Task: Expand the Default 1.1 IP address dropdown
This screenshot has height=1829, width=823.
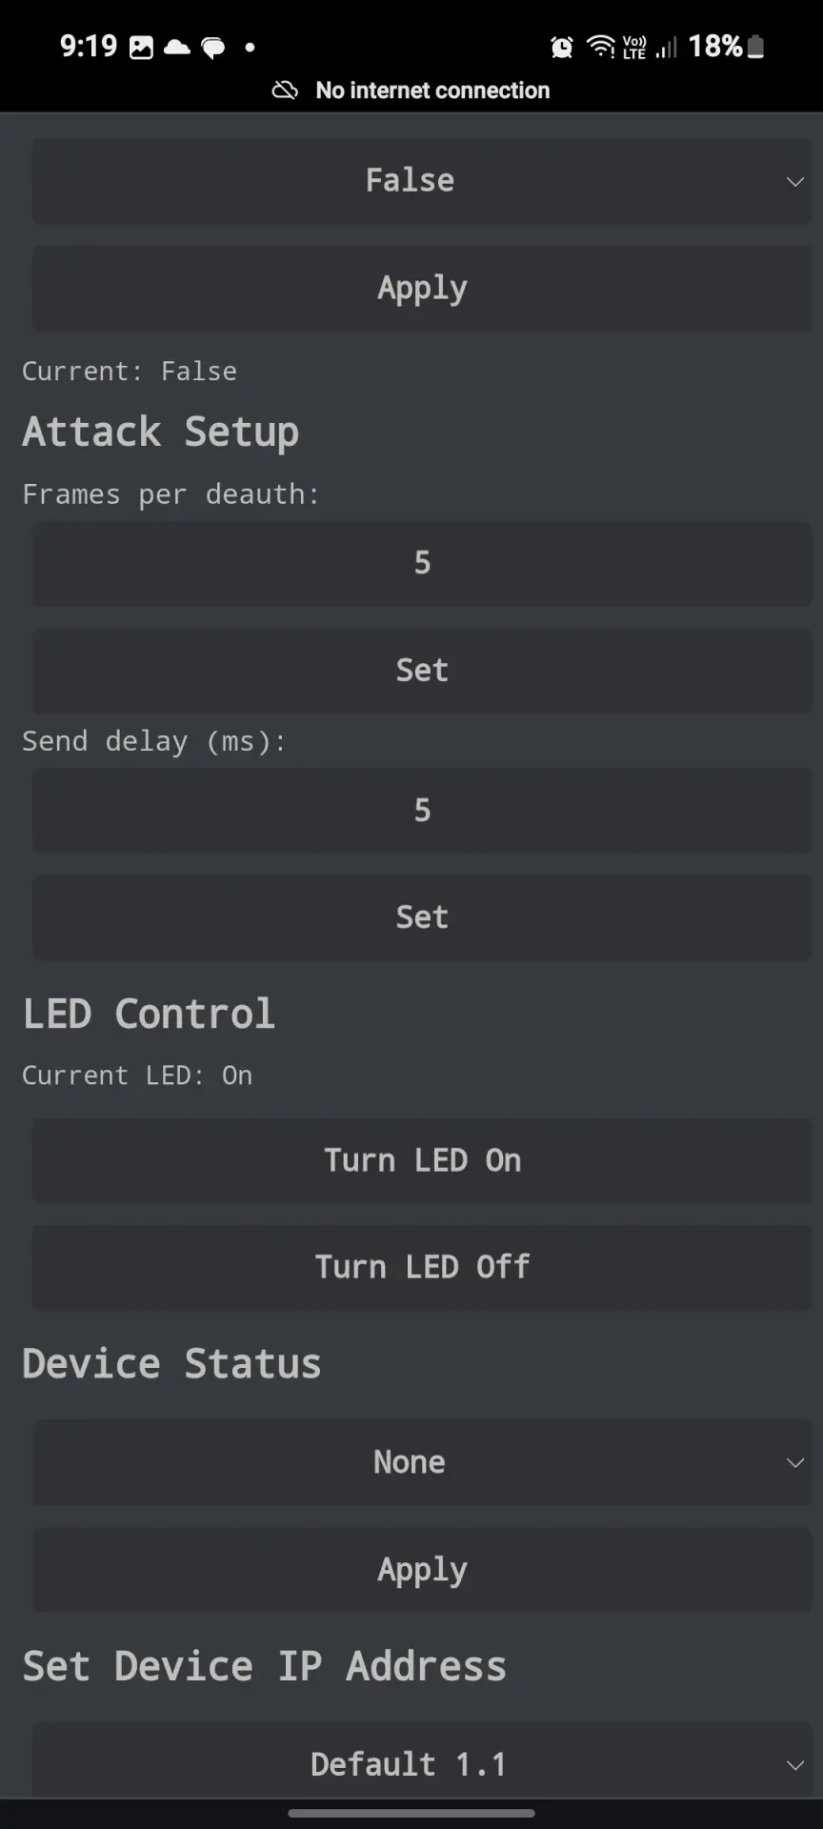Action: pos(422,1760)
